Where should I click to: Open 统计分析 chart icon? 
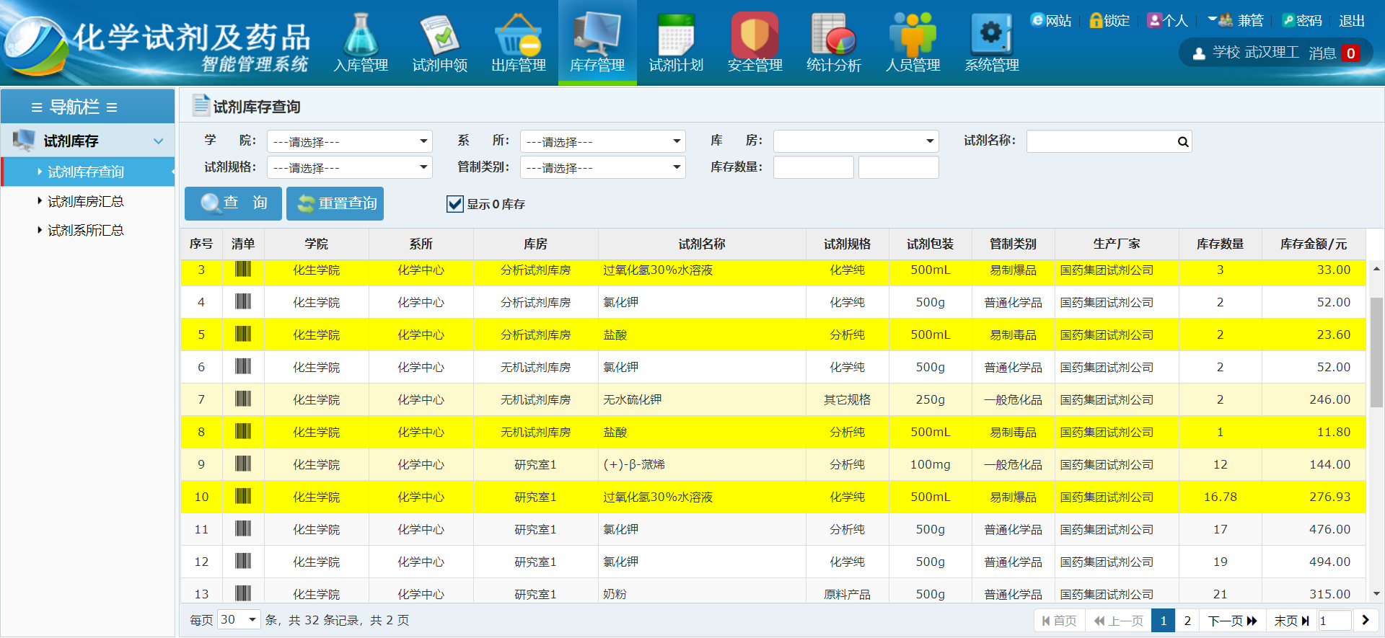(x=833, y=35)
